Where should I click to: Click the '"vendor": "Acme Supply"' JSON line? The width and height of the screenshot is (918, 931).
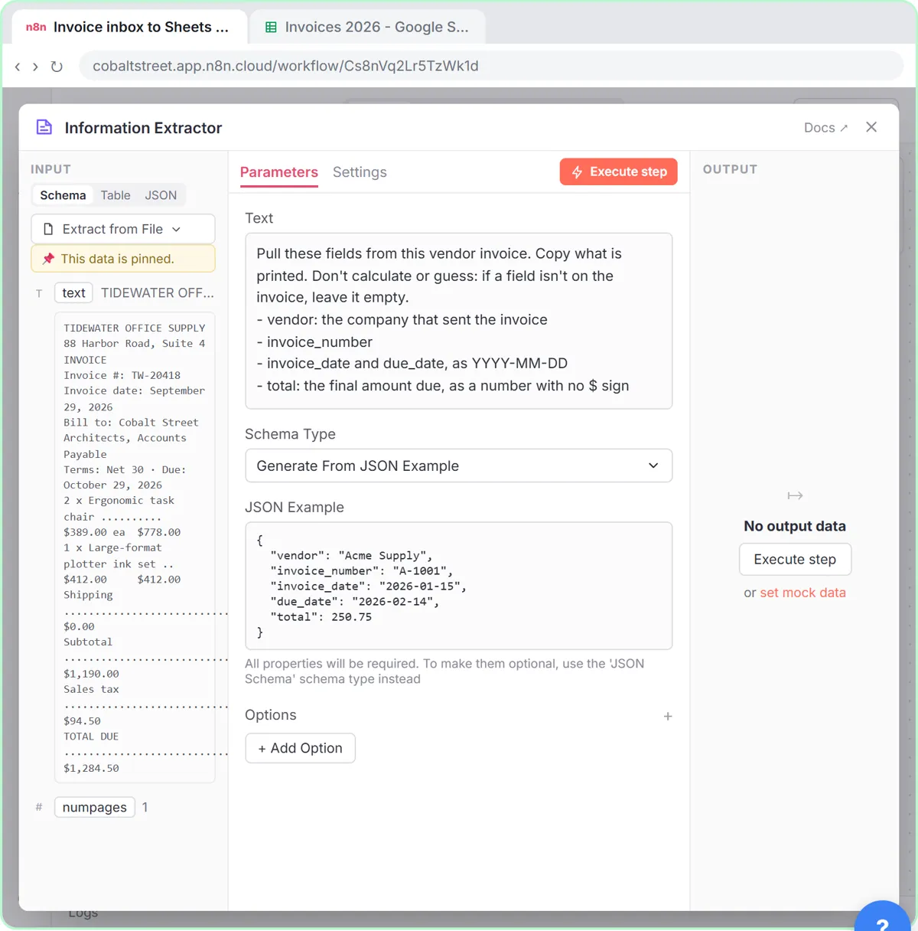[351, 556]
